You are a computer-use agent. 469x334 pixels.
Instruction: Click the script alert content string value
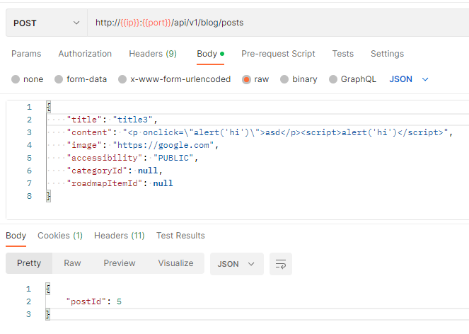[x=285, y=132]
